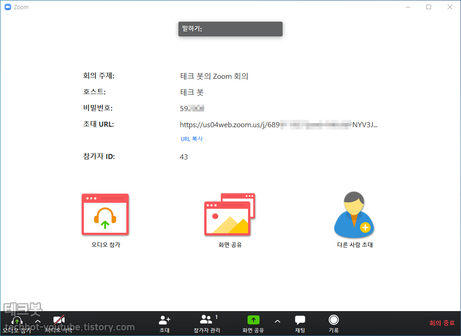
Task: Click the large Join Audio headphone icon
Action: (x=105, y=214)
